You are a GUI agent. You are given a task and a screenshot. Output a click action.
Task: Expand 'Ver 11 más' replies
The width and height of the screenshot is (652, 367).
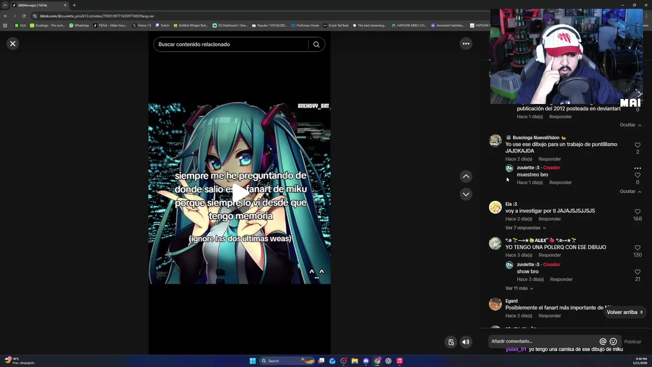click(519, 289)
